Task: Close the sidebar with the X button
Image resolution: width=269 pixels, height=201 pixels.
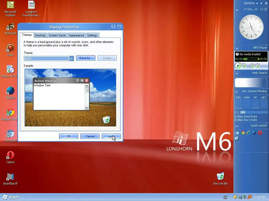Action: pos(266,3)
